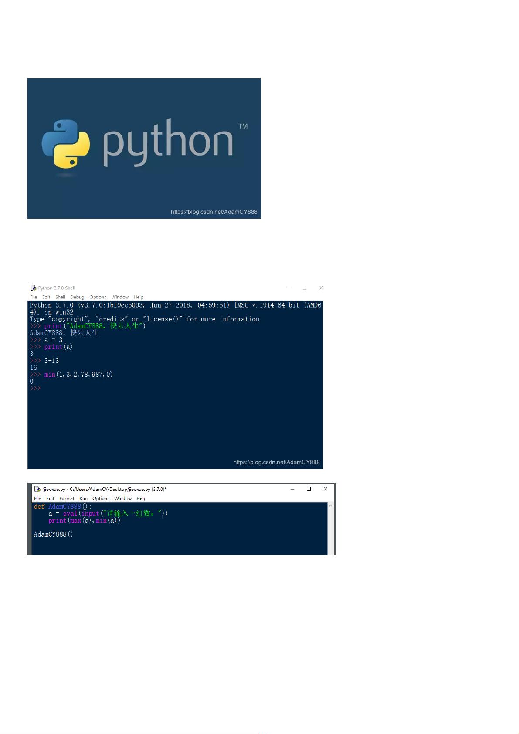This screenshot has width=519, height=734.
Task: Click the blog.csdn.net link on Python logo image
Action: coord(214,212)
